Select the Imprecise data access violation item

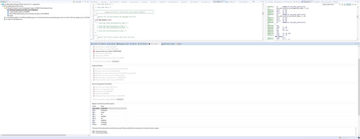click(108, 51)
